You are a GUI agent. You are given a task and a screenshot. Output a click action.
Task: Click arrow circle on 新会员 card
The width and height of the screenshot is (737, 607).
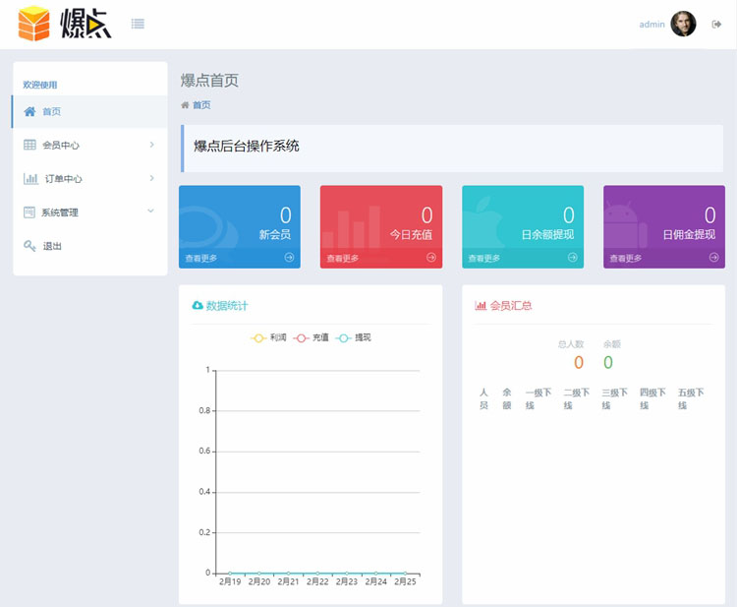[x=289, y=258]
